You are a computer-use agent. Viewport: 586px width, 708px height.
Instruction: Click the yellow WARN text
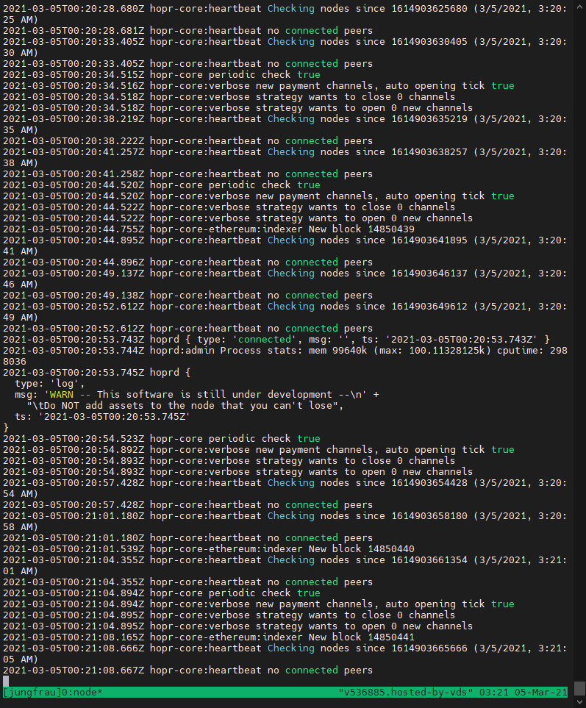(x=62, y=394)
